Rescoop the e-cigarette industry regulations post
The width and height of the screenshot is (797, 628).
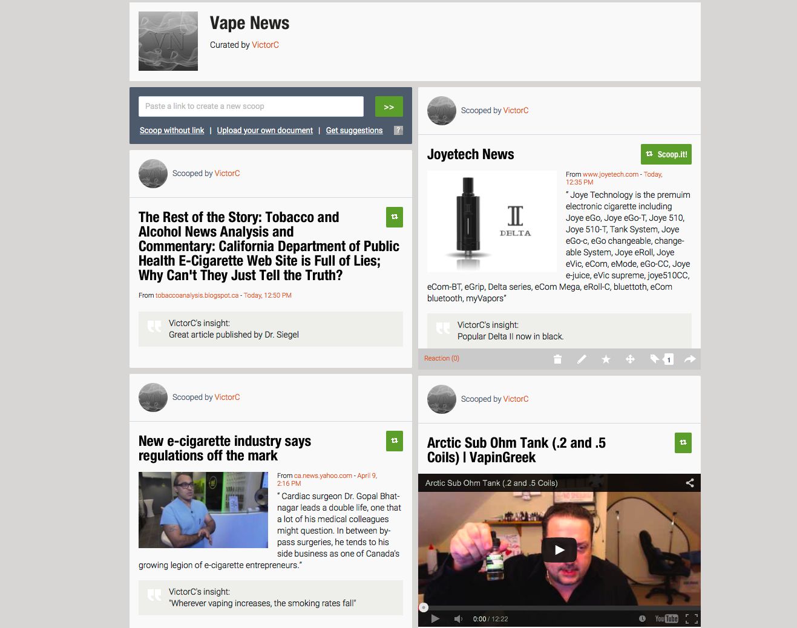(395, 441)
